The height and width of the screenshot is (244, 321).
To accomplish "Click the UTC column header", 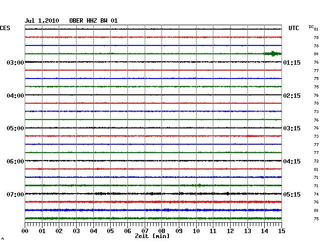I will click(293, 28).
